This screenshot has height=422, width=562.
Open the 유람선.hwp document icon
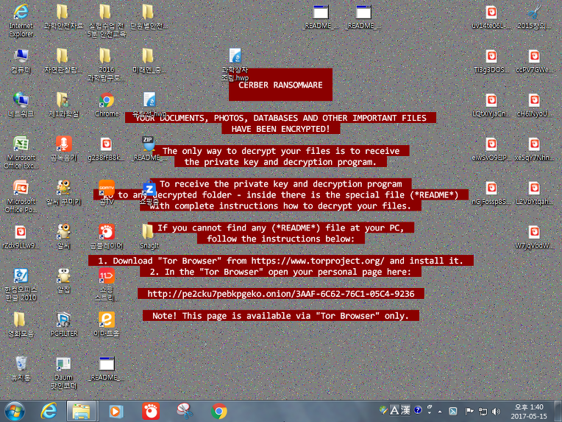(x=149, y=104)
